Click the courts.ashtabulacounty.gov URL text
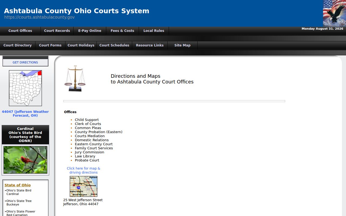 tap(39, 17)
